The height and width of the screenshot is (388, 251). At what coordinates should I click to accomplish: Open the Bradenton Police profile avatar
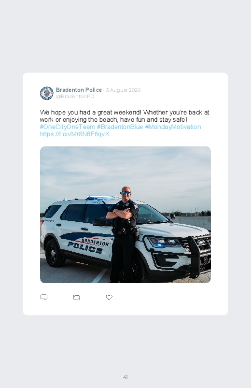click(47, 93)
